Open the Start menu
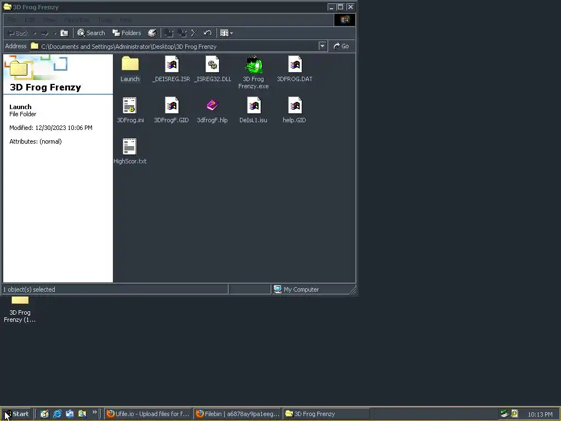Screen dimensions: 561x421 coord(16,414)
